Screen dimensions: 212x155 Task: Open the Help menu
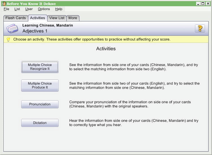click(59, 9)
